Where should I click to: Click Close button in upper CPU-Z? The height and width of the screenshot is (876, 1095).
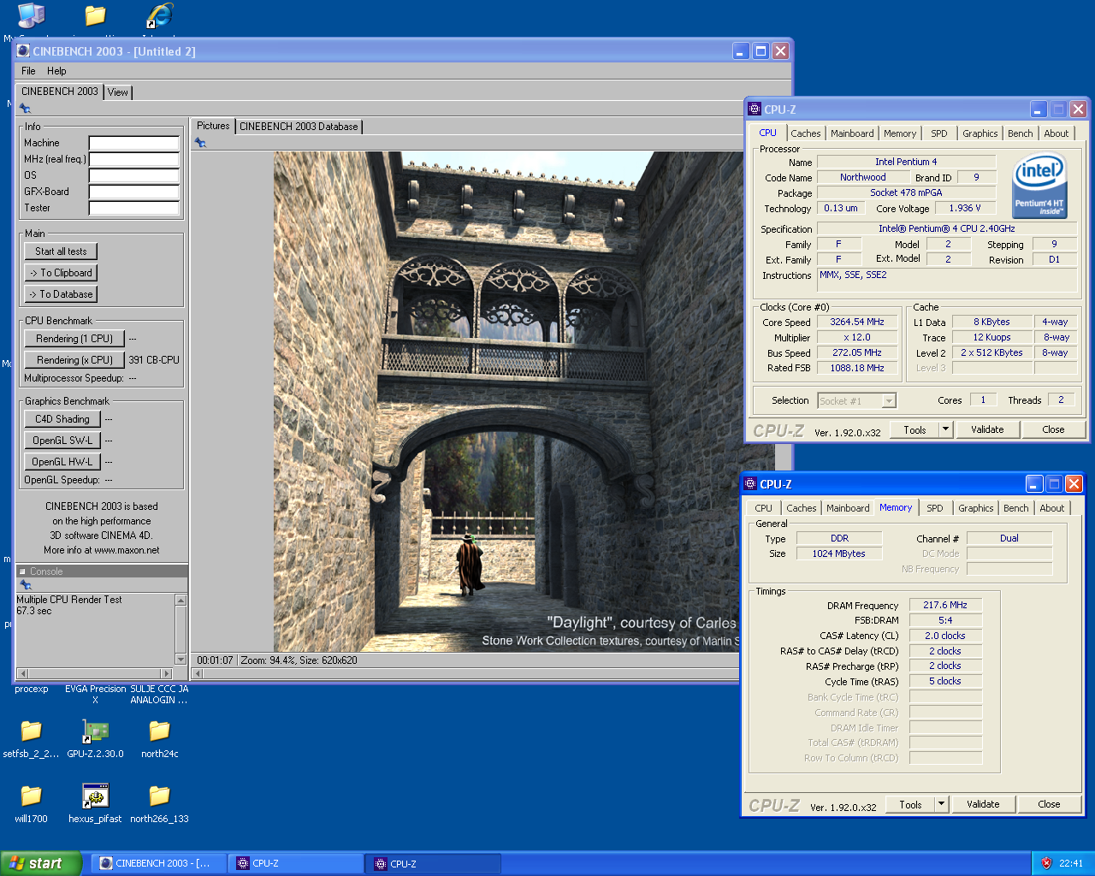click(1053, 429)
